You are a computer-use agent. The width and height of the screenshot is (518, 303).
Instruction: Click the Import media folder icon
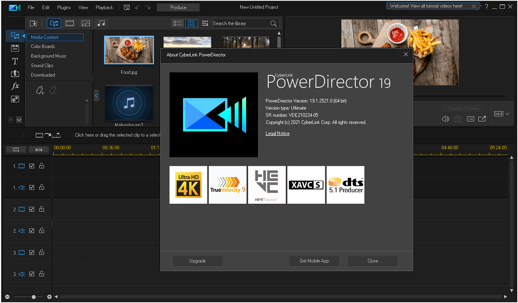(33, 23)
